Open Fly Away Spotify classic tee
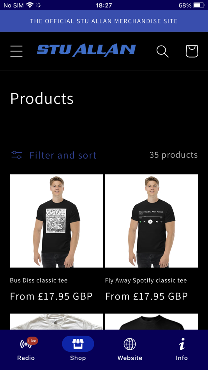This screenshot has width=208, height=370. pyautogui.click(x=146, y=280)
